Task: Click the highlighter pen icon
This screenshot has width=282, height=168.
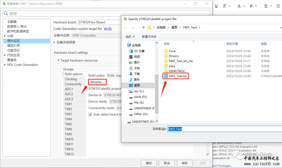Action: click(x=251, y=6)
